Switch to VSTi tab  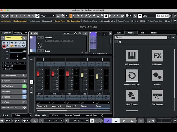(x=119, y=33)
